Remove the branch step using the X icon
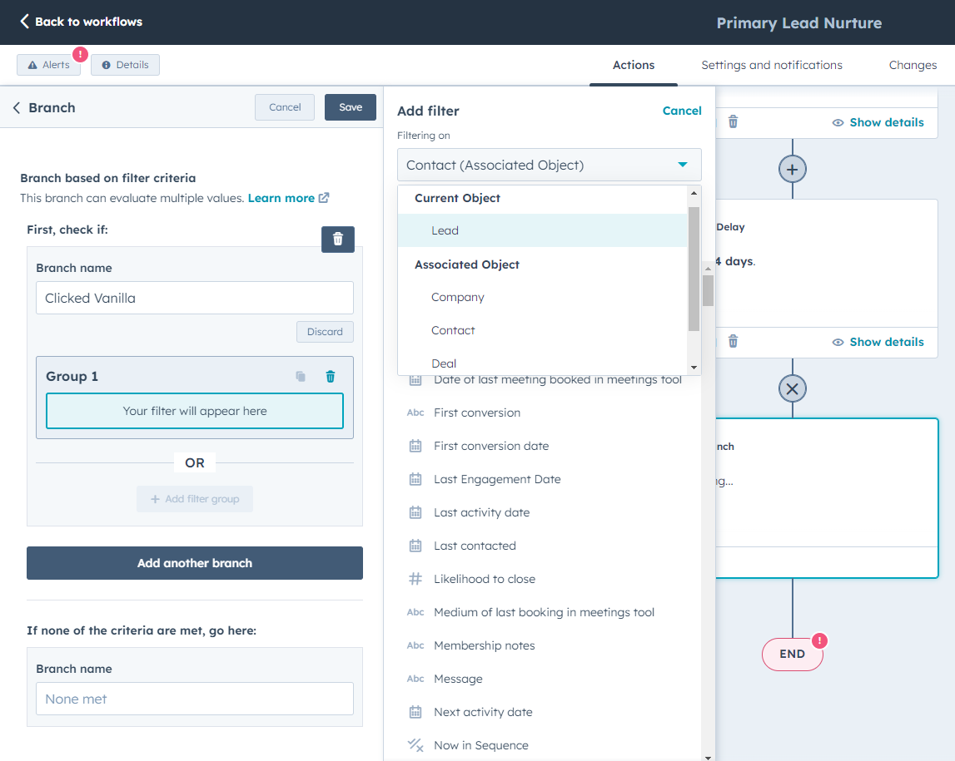Image resolution: width=955 pixels, height=761 pixels. coord(792,388)
